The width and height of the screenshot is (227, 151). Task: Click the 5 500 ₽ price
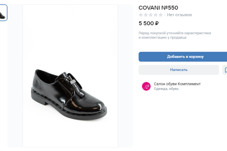click(149, 23)
